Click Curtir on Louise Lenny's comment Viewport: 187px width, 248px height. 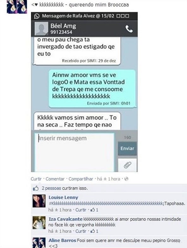(81, 210)
